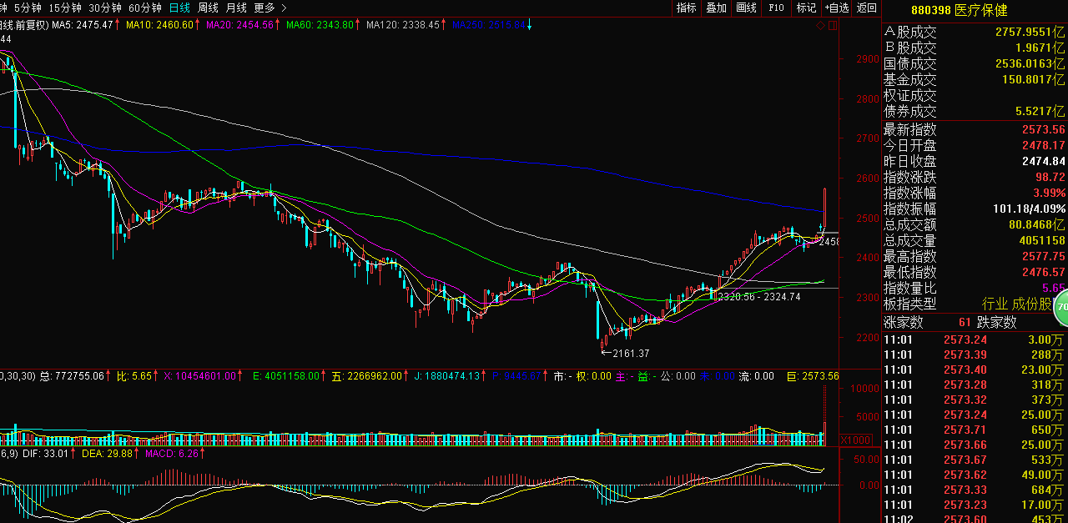The width and height of the screenshot is (1068, 523).
Task: Open the 画线 drawing tools
Action: coord(746,8)
